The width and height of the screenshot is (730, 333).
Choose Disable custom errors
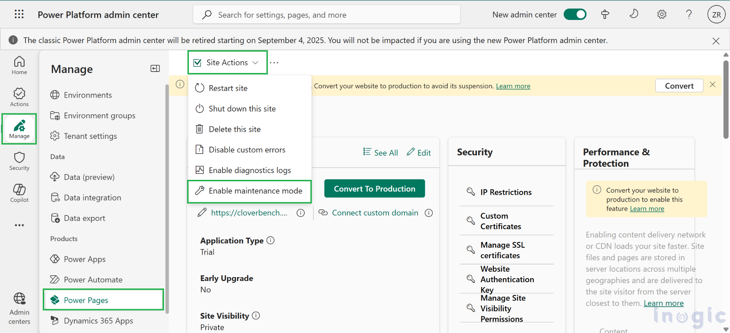tap(250, 150)
